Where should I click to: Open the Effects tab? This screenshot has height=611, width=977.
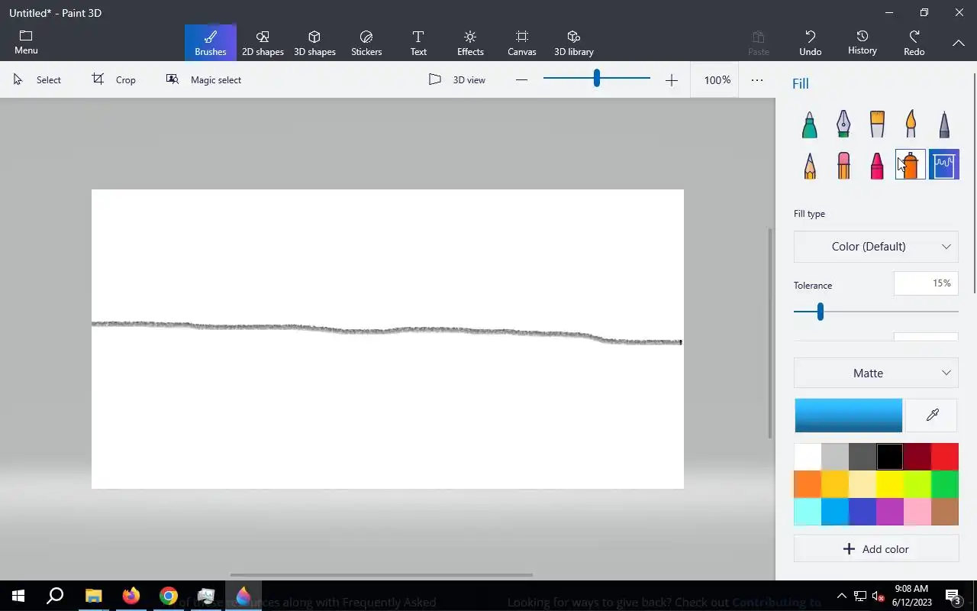pos(470,43)
